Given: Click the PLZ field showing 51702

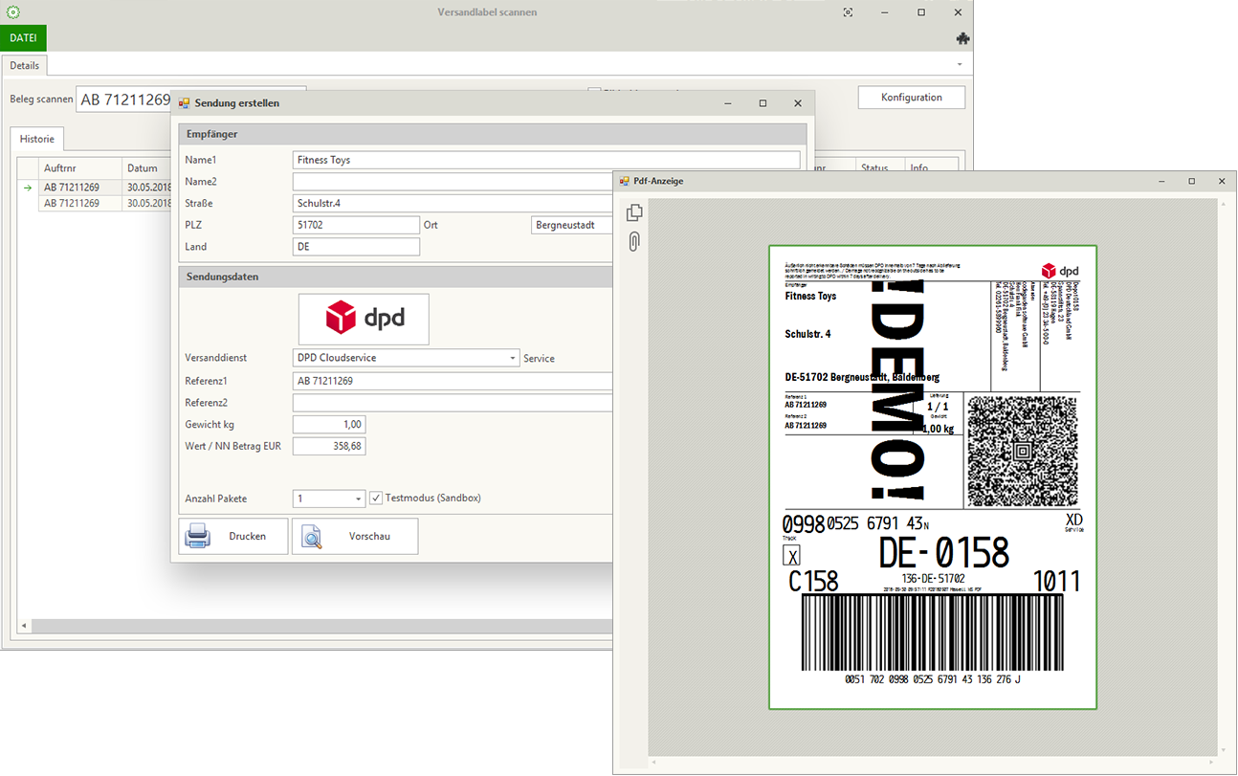Looking at the screenshot, I should coord(356,225).
